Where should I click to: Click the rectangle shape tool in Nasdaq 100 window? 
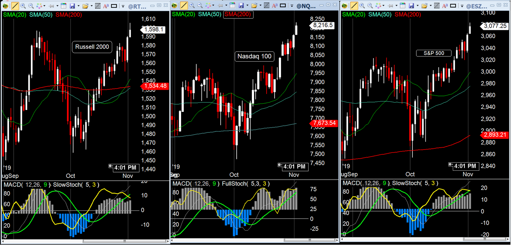[283, 5]
